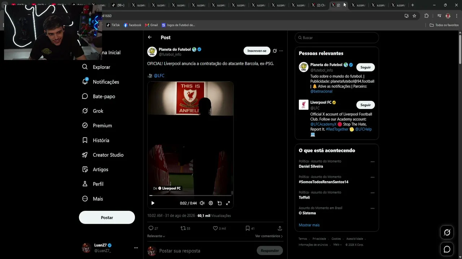The image size is (462, 259).
Task: Open video playback settings gear
Action: pos(211,203)
